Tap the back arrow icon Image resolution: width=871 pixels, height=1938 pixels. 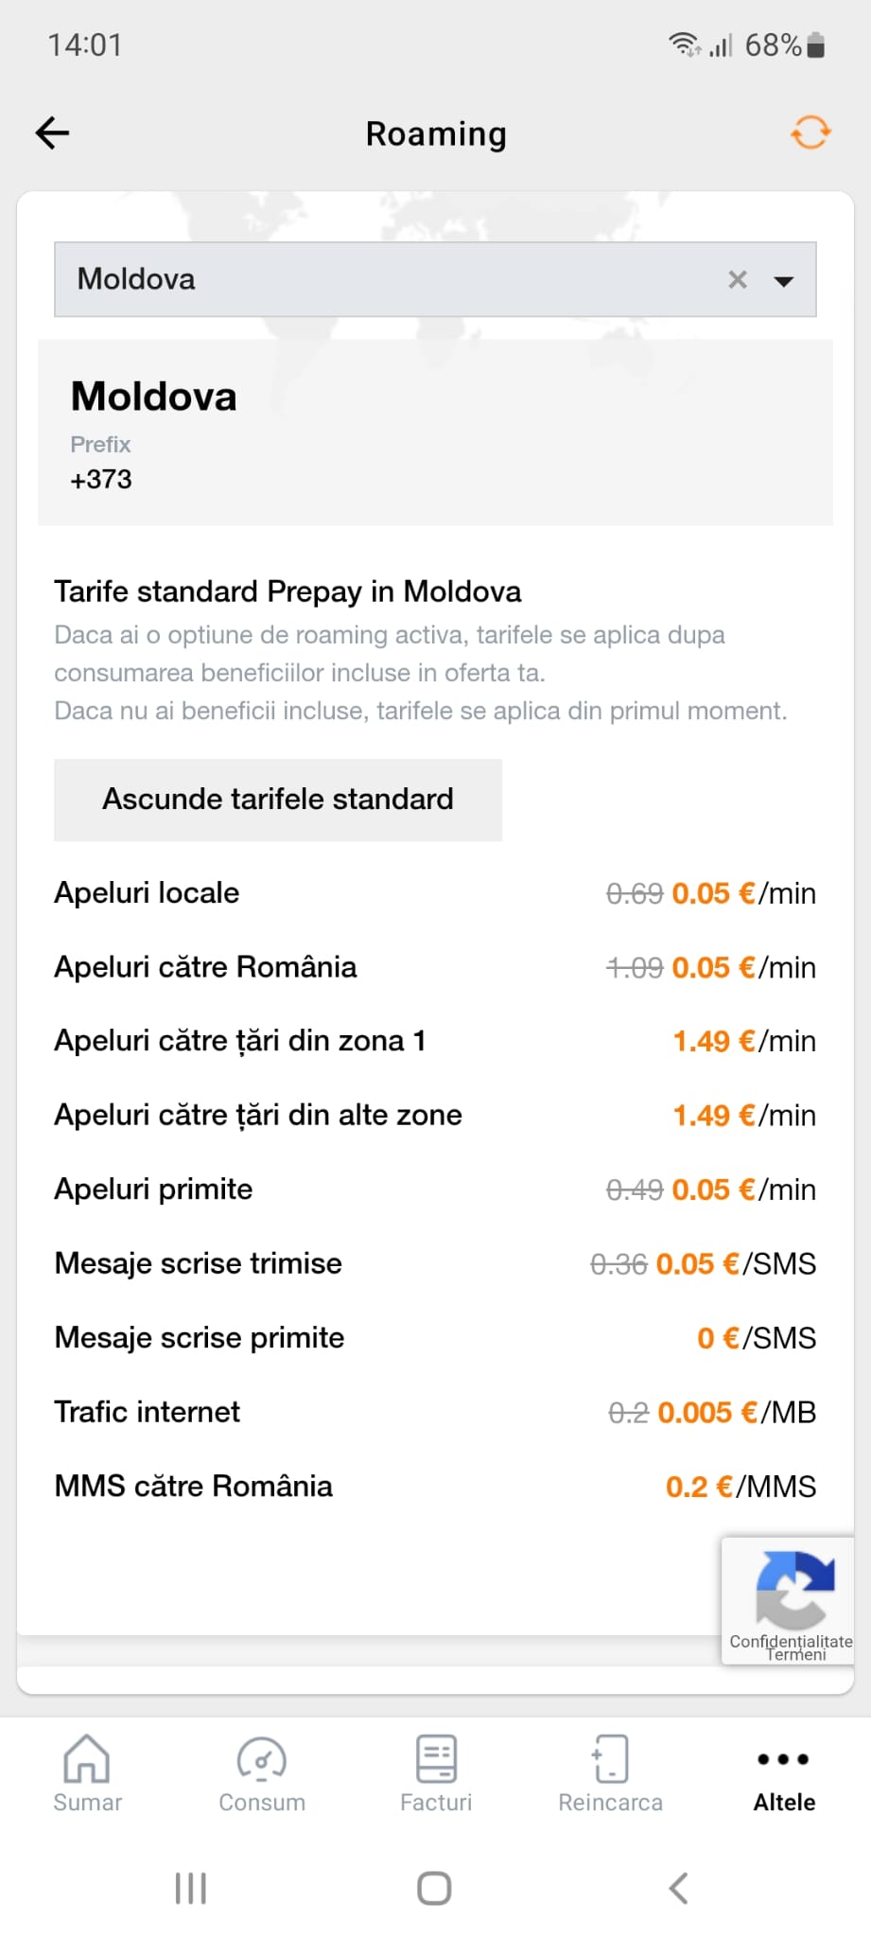click(53, 133)
